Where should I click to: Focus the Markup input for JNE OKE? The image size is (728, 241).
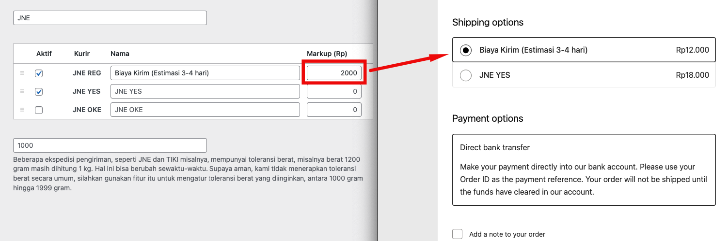[x=334, y=110]
